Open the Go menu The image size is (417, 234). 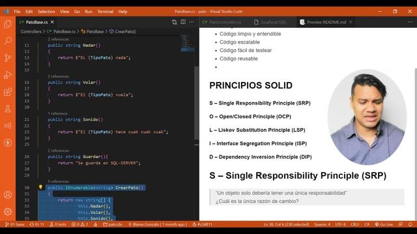click(77, 12)
